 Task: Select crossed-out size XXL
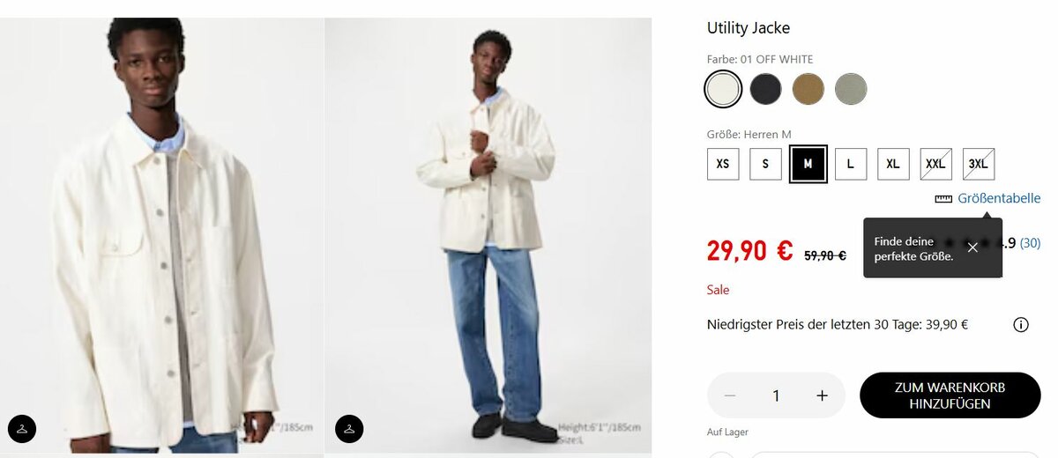[935, 164]
